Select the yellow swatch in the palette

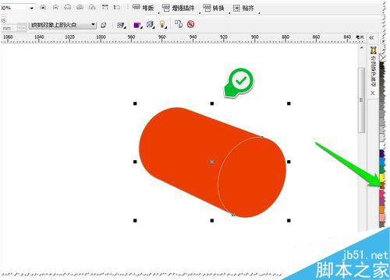381,177
